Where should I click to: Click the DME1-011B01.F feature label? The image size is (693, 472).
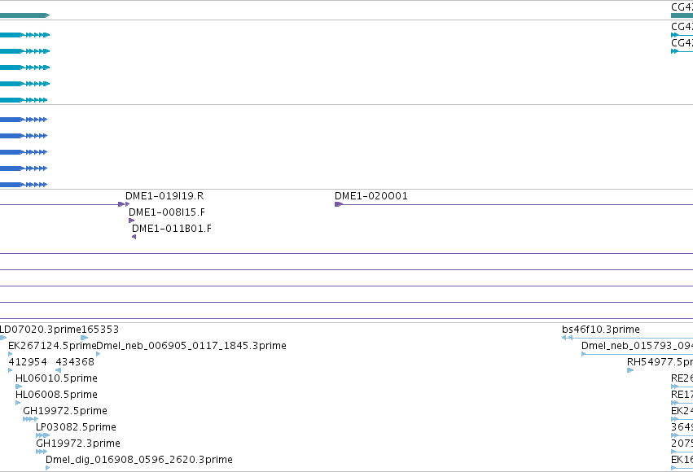[172, 229]
